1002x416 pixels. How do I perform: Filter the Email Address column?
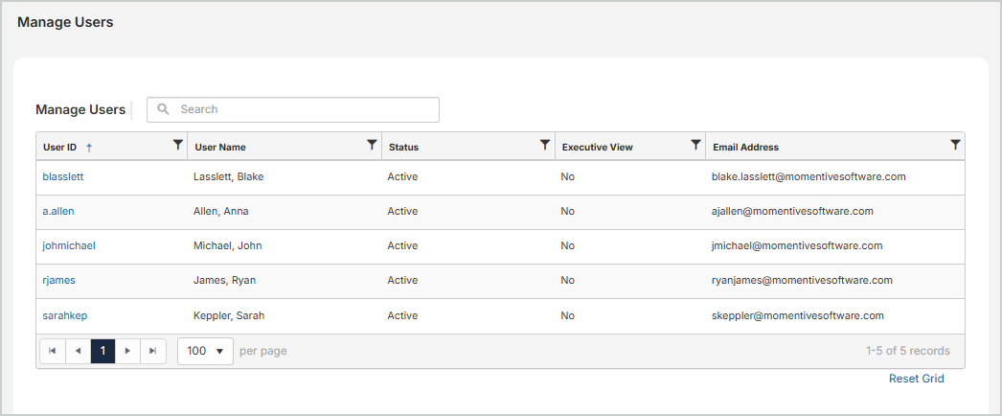955,145
